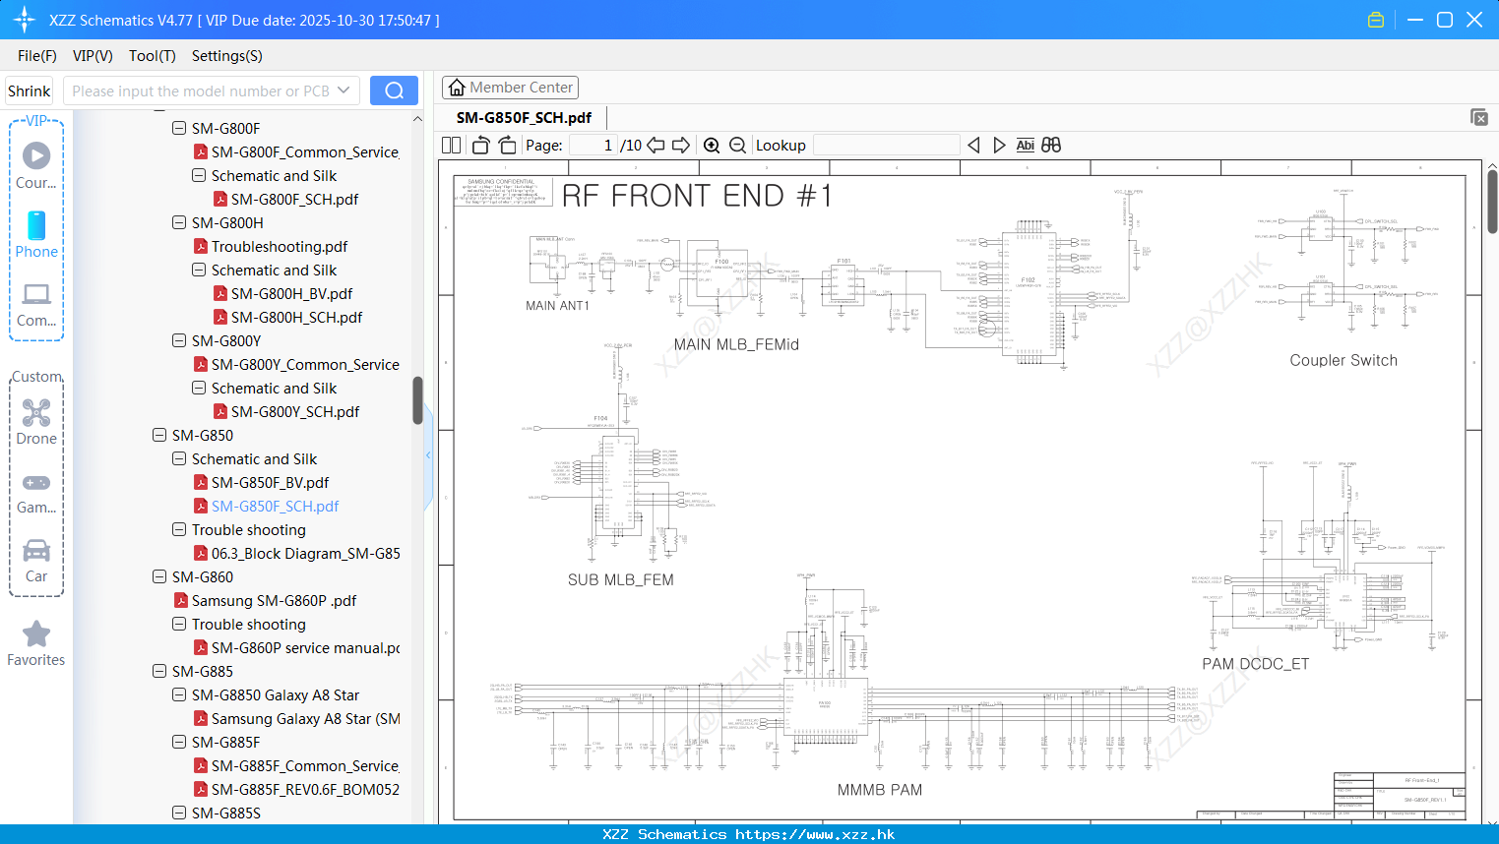Toggle the Abi text match option

pyautogui.click(x=1025, y=145)
